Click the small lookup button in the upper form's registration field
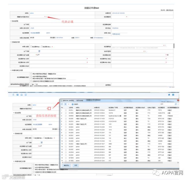Screen dimensions: 189x181 point(46,17)
